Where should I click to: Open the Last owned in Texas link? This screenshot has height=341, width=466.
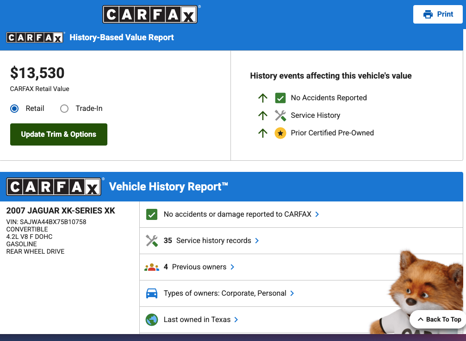click(x=197, y=320)
